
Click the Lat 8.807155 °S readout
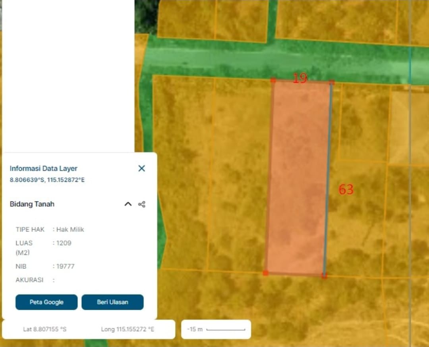pyautogui.click(x=44, y=330)
